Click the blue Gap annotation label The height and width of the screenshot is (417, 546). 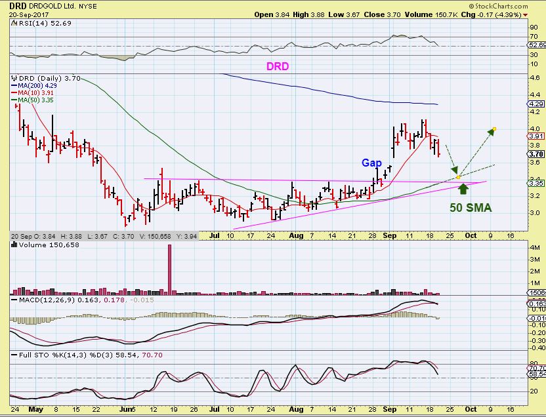coord(371,163)
